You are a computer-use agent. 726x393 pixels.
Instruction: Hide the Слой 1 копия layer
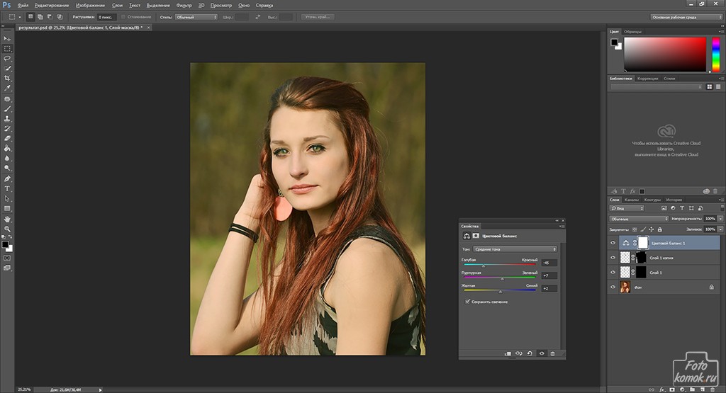[613, 258]
